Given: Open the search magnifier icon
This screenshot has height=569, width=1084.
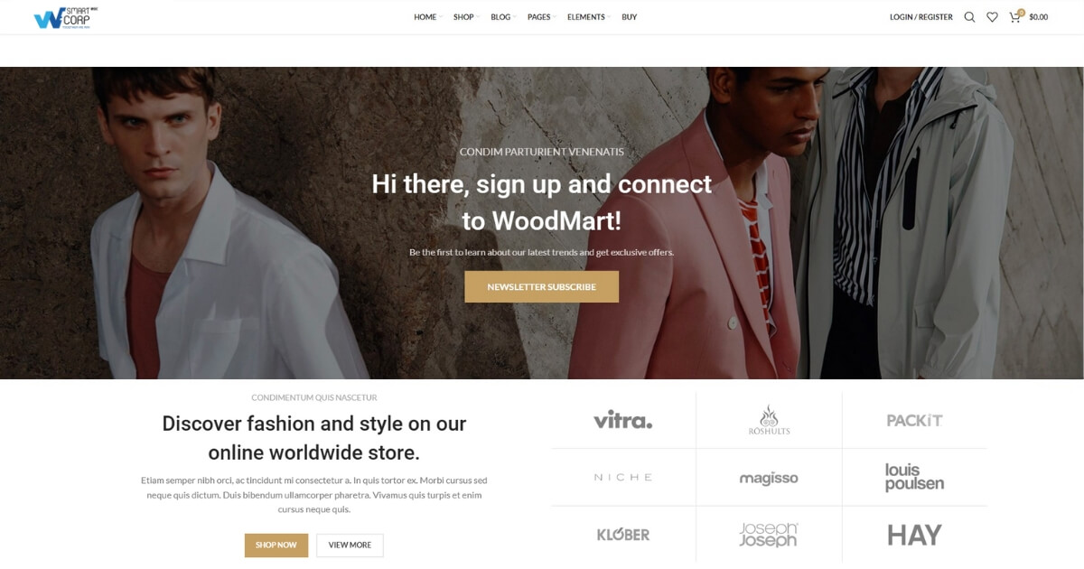Looking at the screenshot, I should tap(969, 17).
